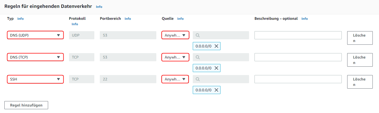
Task: Delete the SSH rule with Löschen
Action: click(360, 82)
